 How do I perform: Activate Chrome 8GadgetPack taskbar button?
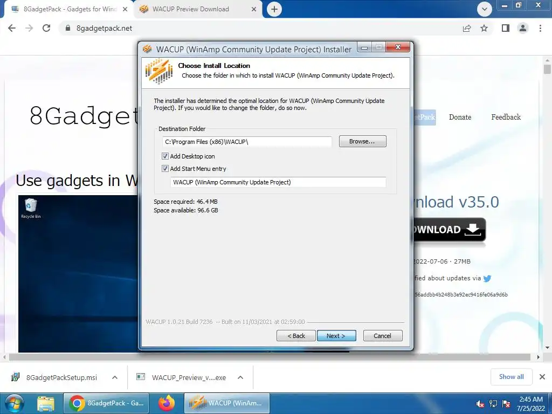106,403
